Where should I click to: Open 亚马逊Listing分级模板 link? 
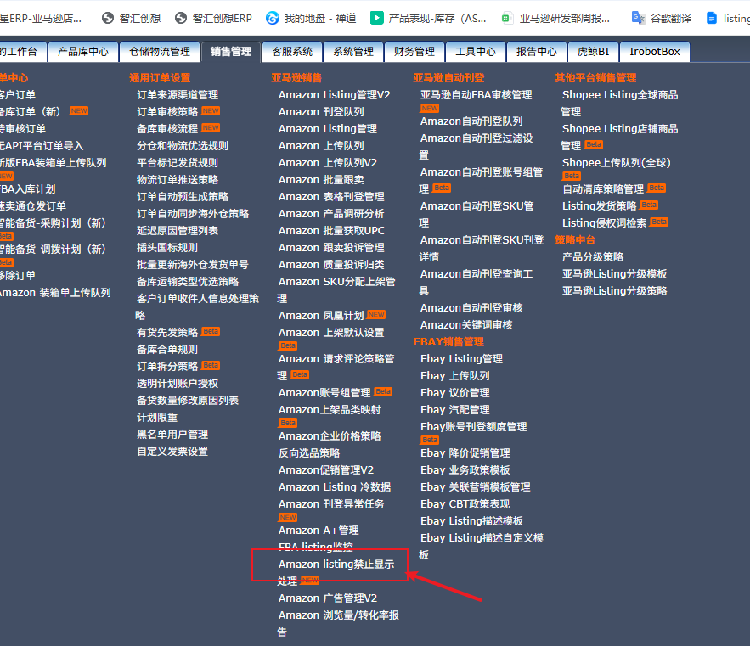(614, 274)
